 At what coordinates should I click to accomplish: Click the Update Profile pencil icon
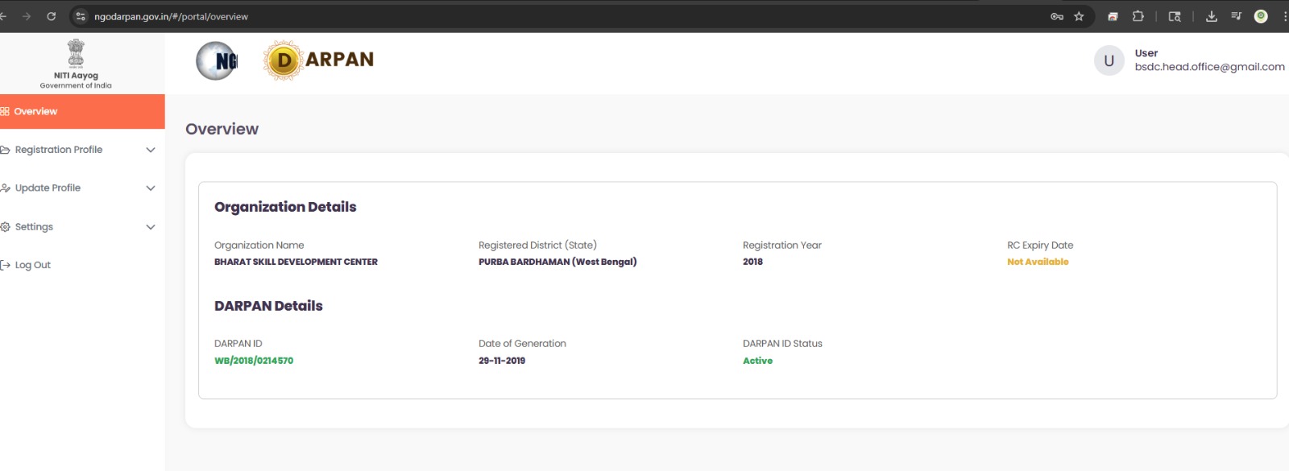click(x=5, y=188)
